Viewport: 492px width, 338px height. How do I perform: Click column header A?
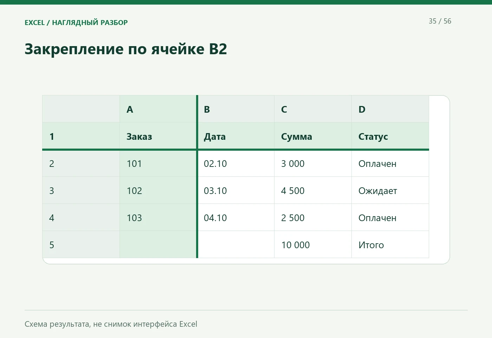[x=158, y=109]
